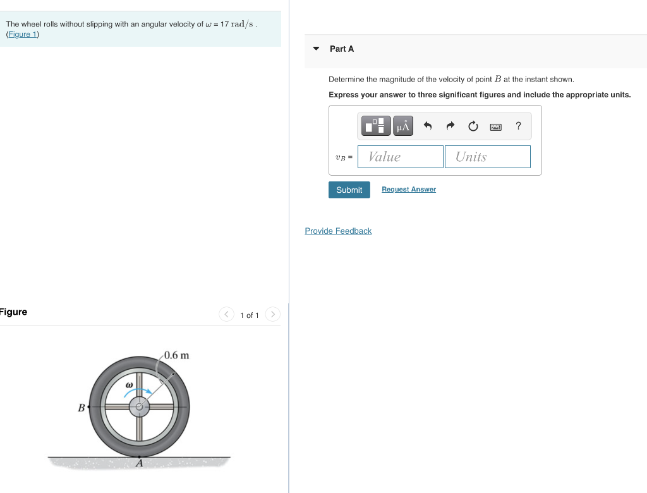Click the undo arrow icon

point(428,126)
